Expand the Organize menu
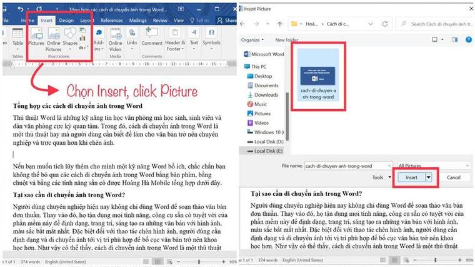The height and width of the screenshot is (267, 475). tap(252, 39)
